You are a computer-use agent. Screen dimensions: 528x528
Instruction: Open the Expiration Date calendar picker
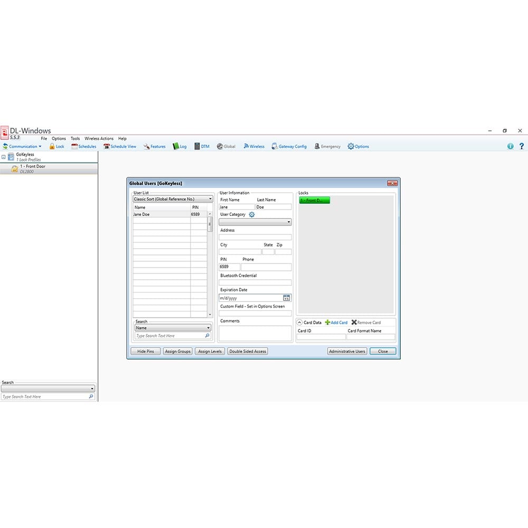click(286, 298)
